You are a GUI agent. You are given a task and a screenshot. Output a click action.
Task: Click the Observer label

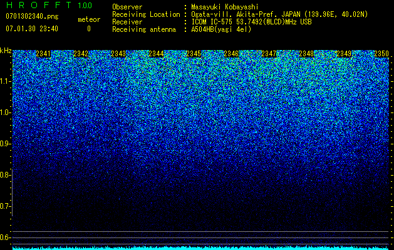click(127, 7)
